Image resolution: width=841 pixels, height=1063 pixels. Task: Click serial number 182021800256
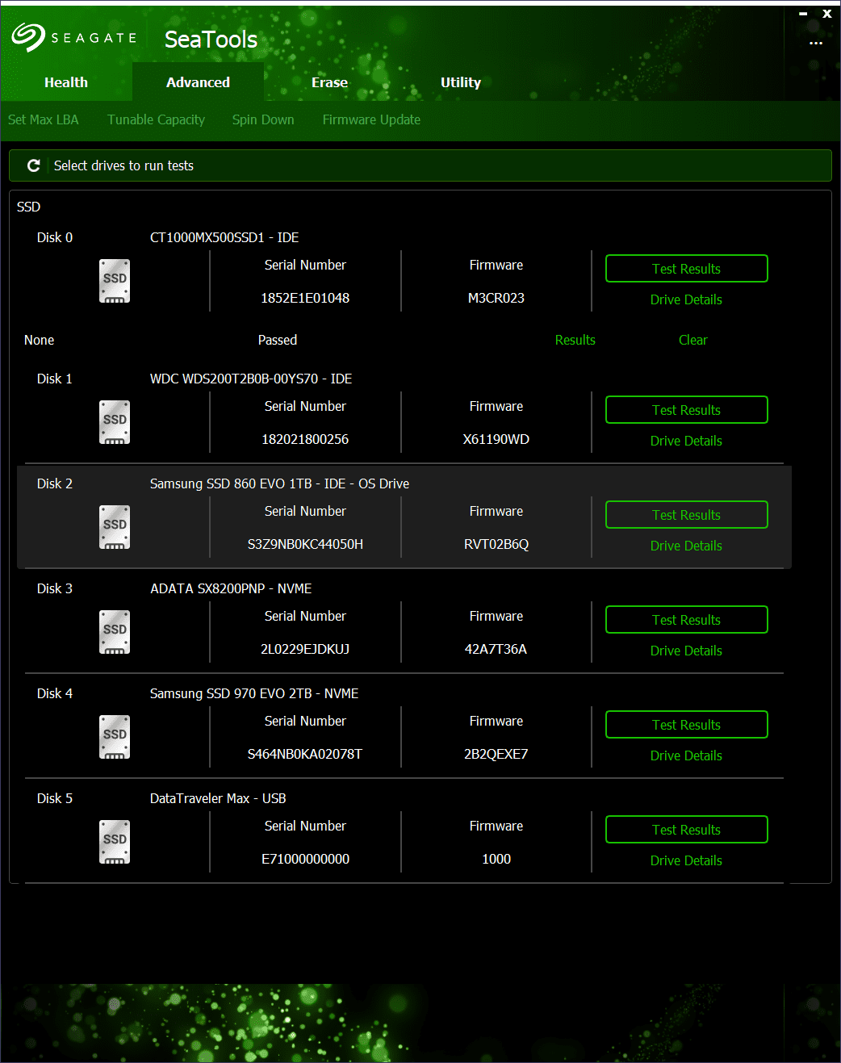coord(305,439)
